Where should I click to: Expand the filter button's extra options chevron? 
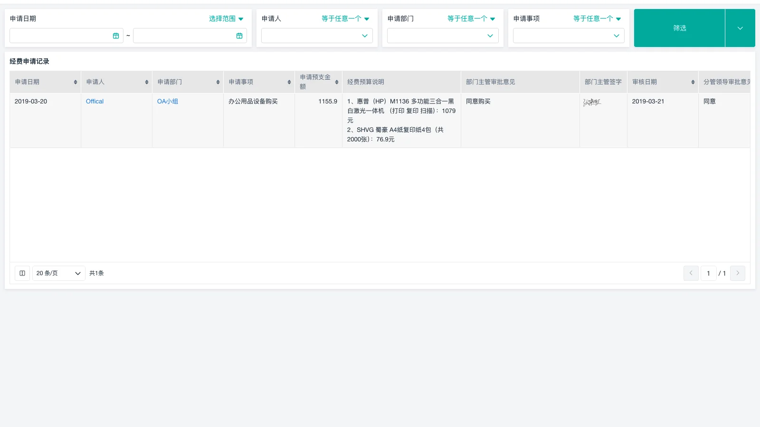pyautogui.click(x=740, y=28)
